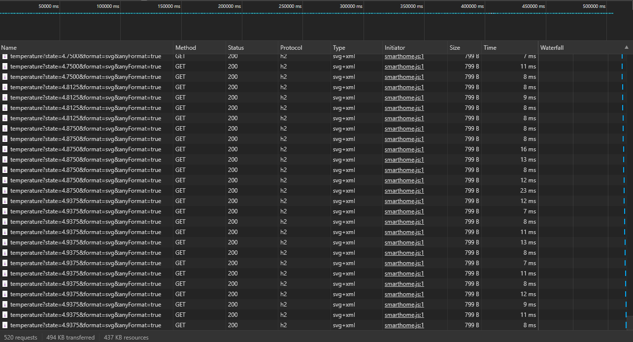
Task: Click the Type column header
Action: pos(339,48)
